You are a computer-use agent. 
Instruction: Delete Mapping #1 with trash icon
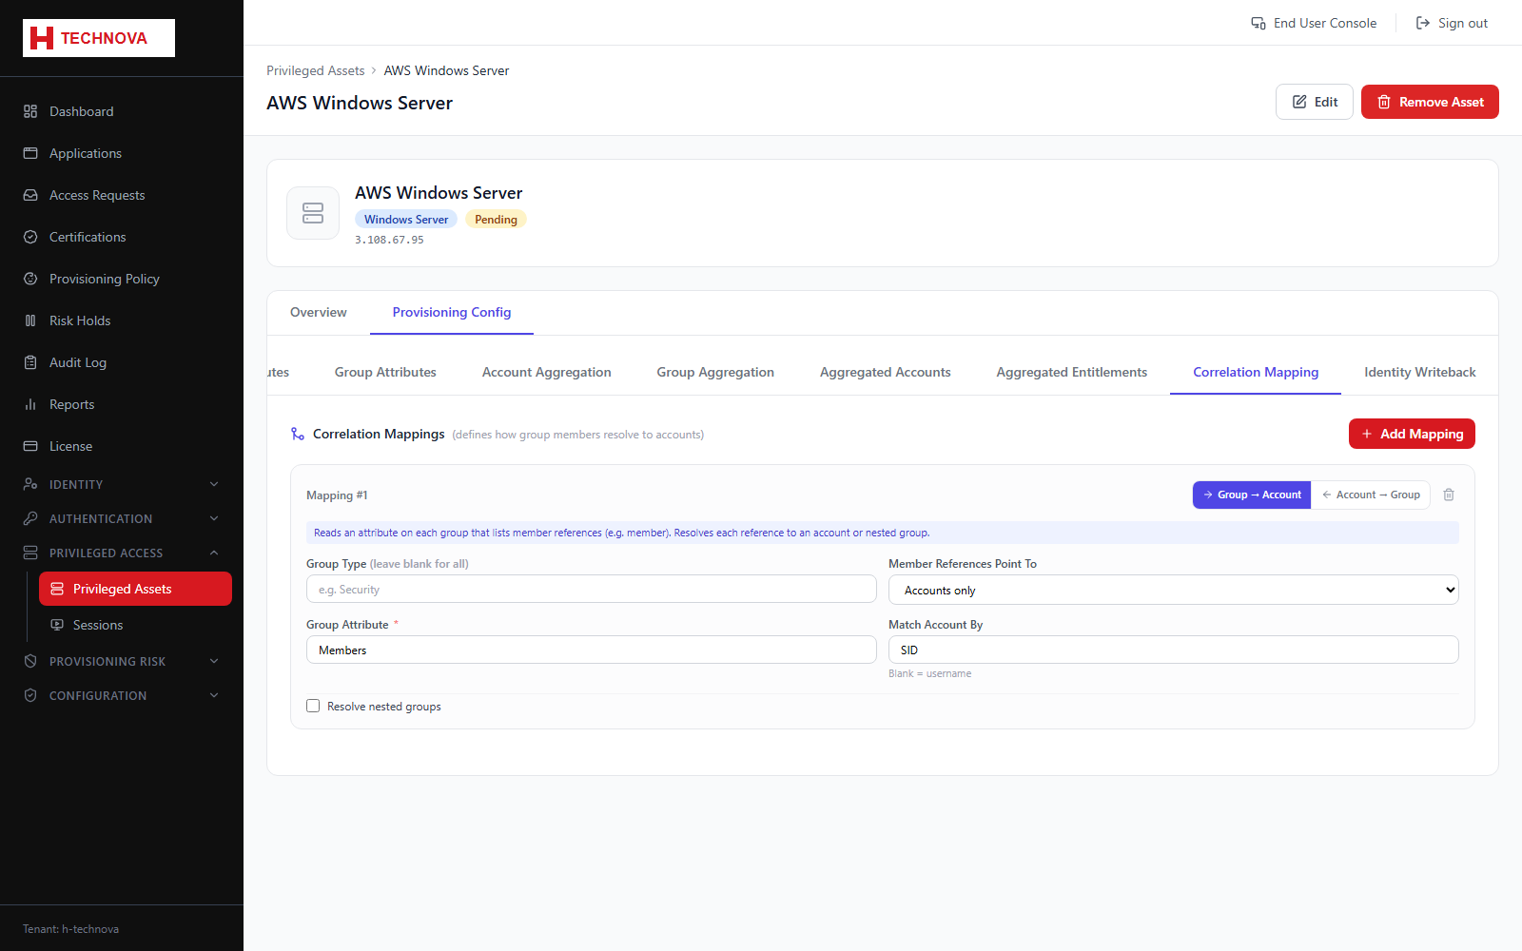[x=1449, y=495]
